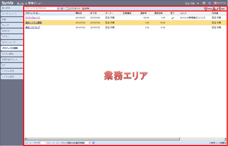Click user name 日立 太郎 in header
Viewport: 228px width, 146px height.
(x=190, y=3)
